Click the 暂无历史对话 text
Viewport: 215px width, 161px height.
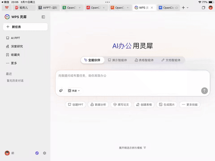pyautogui.click(x=15, y=81)
